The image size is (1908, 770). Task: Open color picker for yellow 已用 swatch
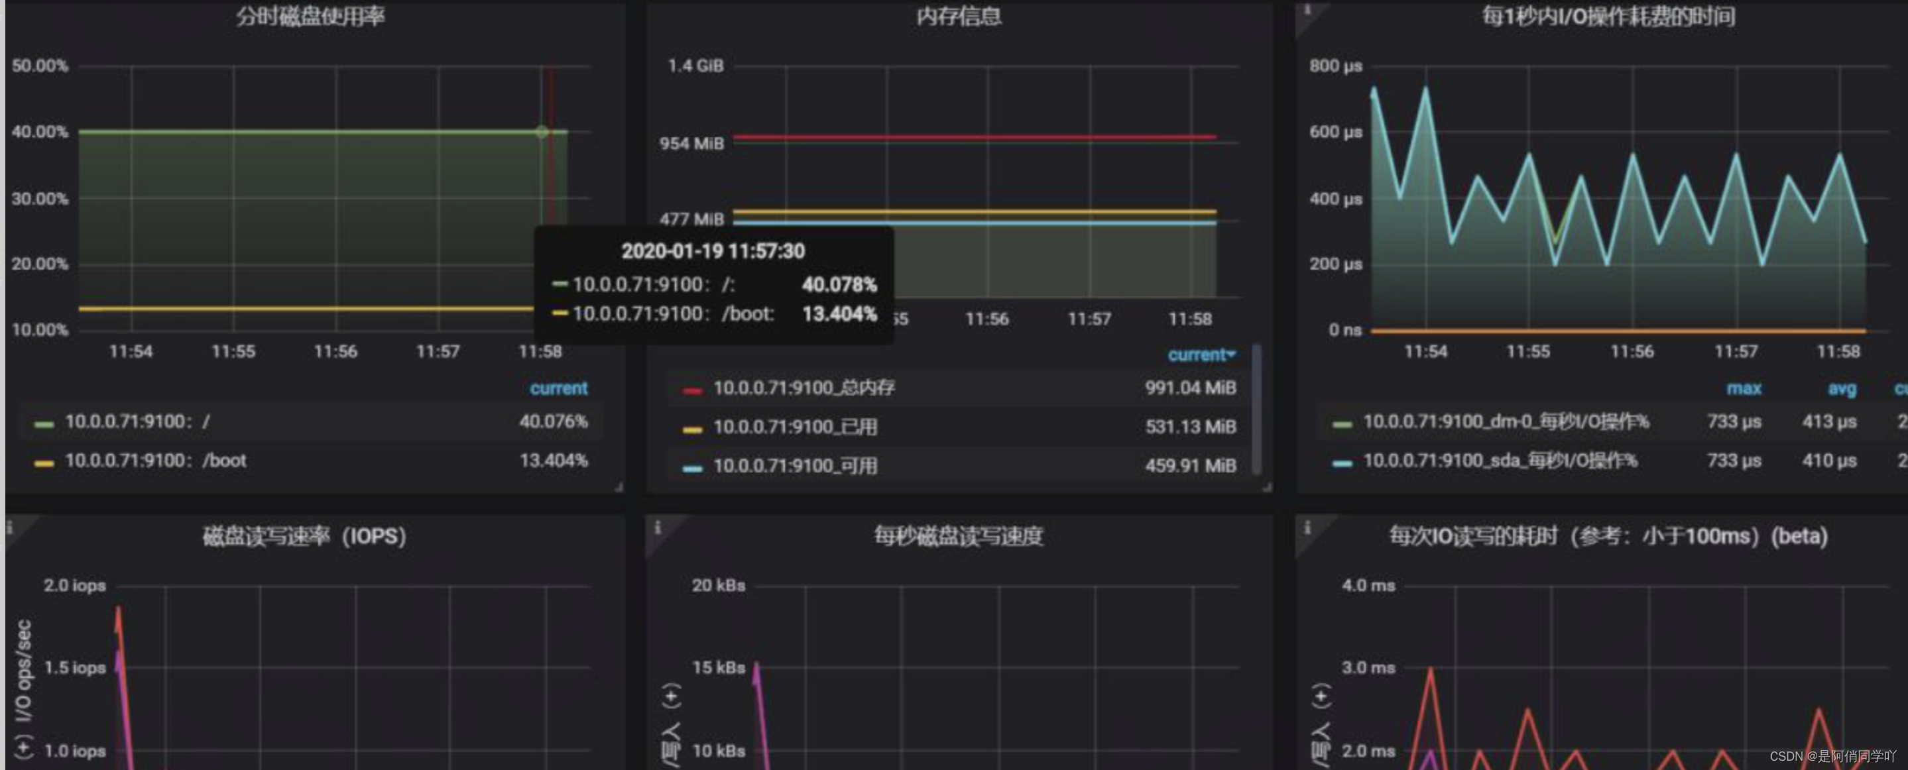click(x=691, y=429)
